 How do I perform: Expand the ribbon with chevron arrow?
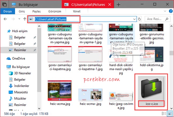click(165, 11)
